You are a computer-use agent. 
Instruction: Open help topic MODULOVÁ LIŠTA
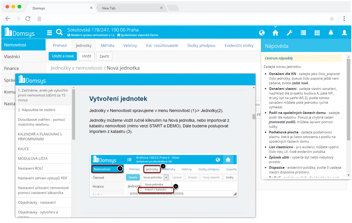tap(43, 158)
